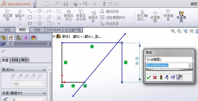The height and width of the screenshot is (101, 198).
Task: Collapse the 样式(S) section
Action: (44, 70)
